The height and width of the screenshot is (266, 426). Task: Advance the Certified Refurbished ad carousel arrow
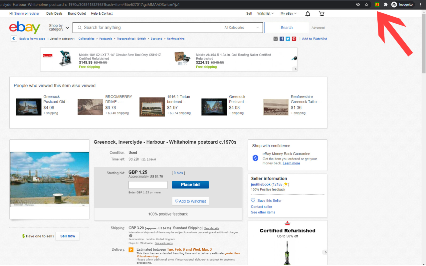(x=324, y=252)
